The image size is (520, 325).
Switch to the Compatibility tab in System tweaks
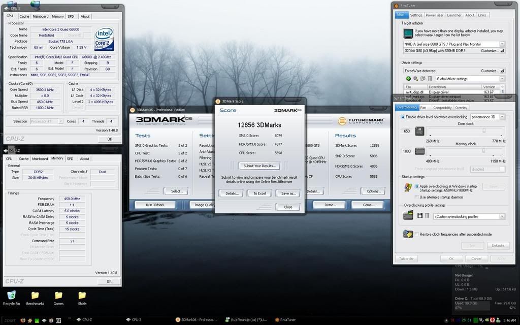[442, 108]
